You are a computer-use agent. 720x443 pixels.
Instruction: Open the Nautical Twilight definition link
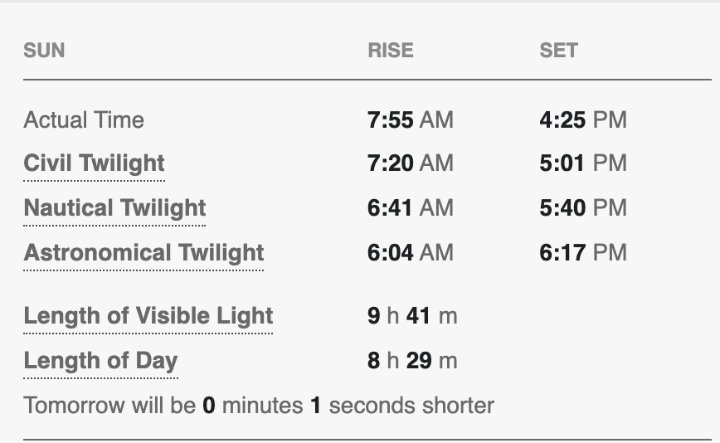pos(114,208)
